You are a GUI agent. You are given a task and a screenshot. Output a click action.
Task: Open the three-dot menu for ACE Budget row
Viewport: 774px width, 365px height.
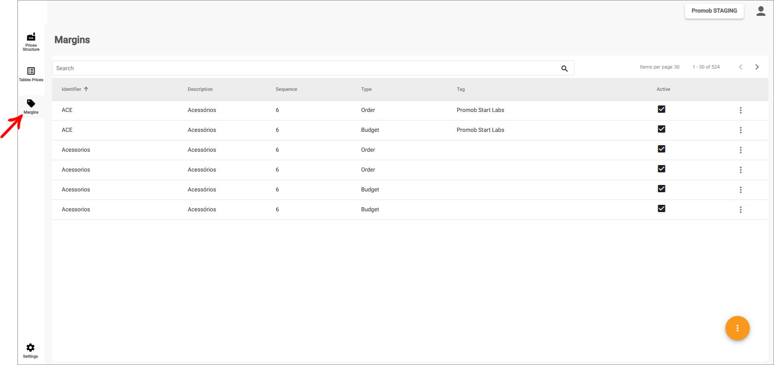pyautogui.click(x=740, y=130)
